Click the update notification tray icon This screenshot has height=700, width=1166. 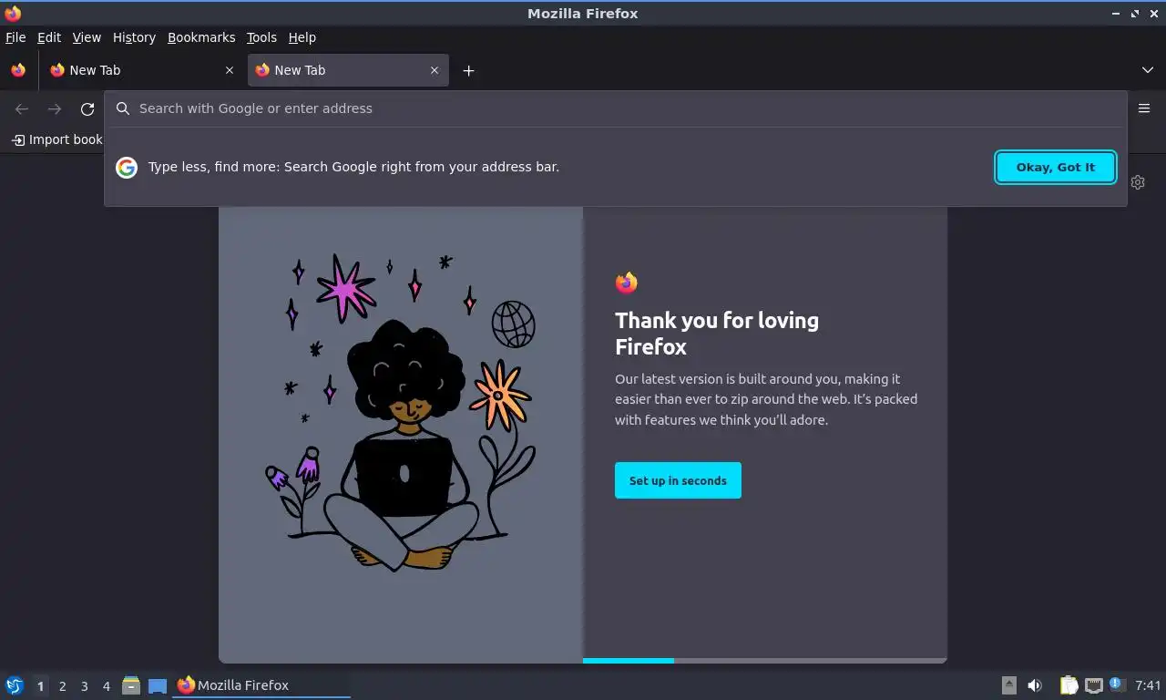1118,685
